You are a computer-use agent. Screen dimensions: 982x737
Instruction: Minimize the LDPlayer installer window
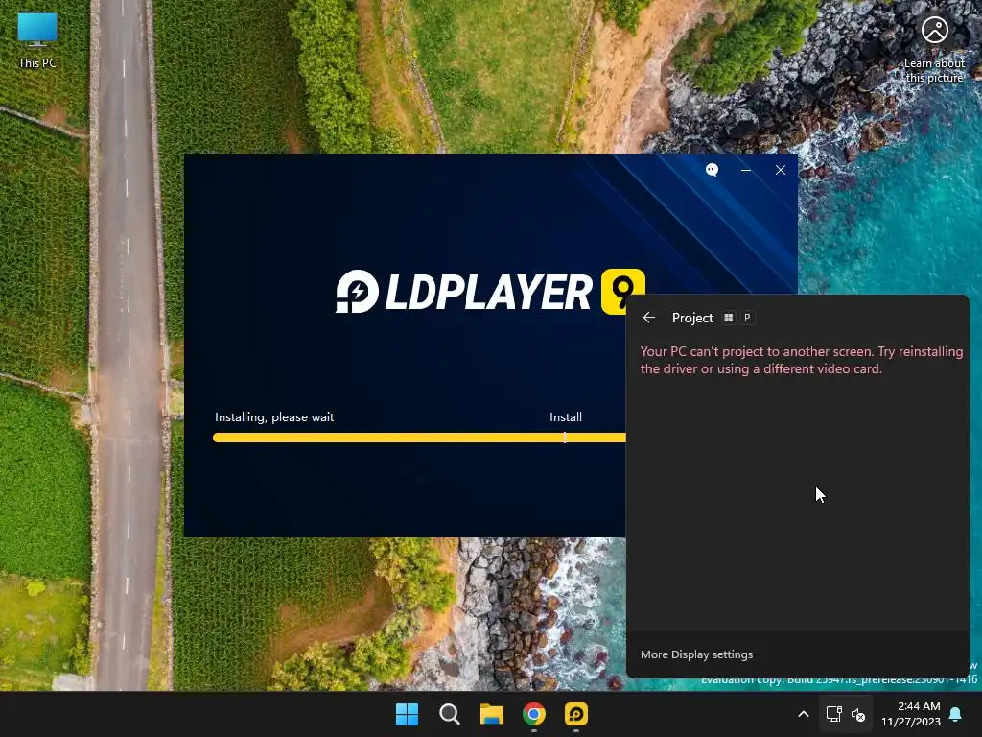(746, 170)
